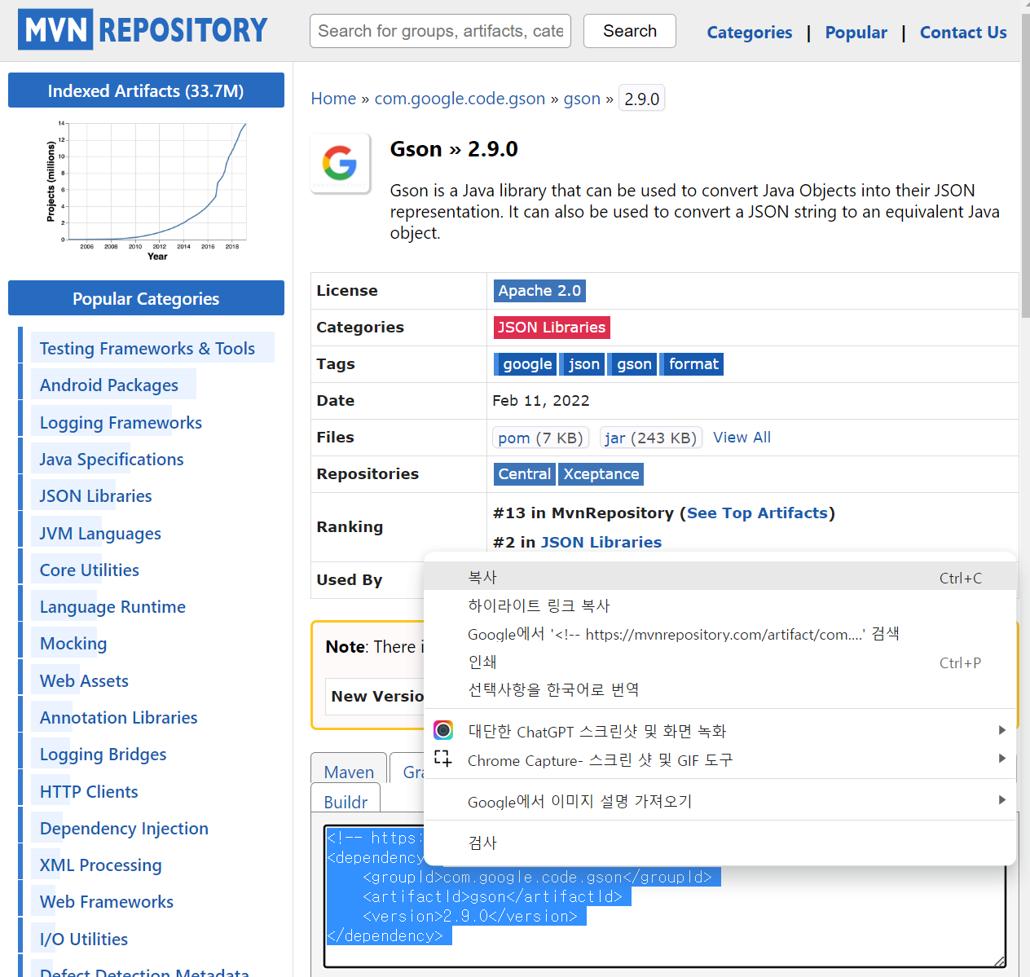Click the ChatGPT screenshot extension icon

[x=443, y=730]
